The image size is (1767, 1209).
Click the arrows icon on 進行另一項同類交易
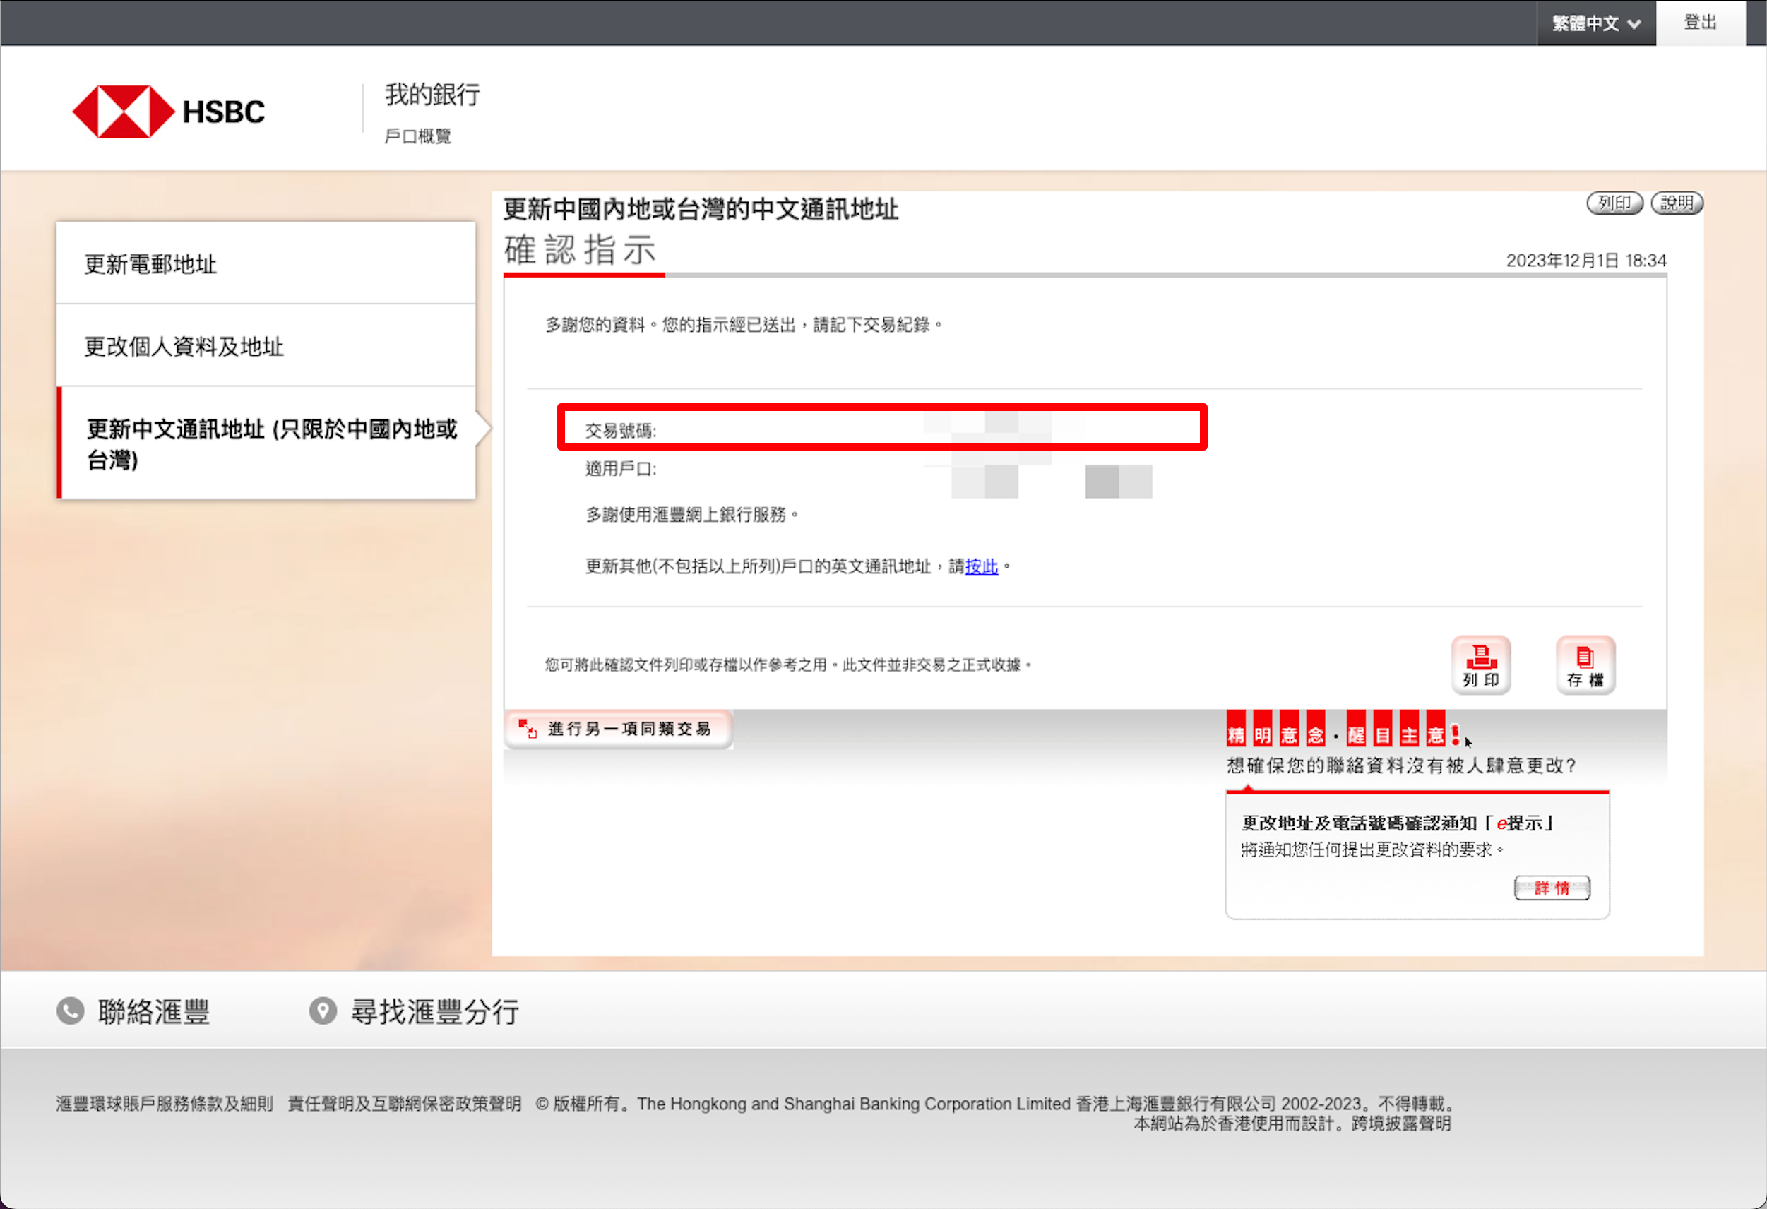click(527, 729)
